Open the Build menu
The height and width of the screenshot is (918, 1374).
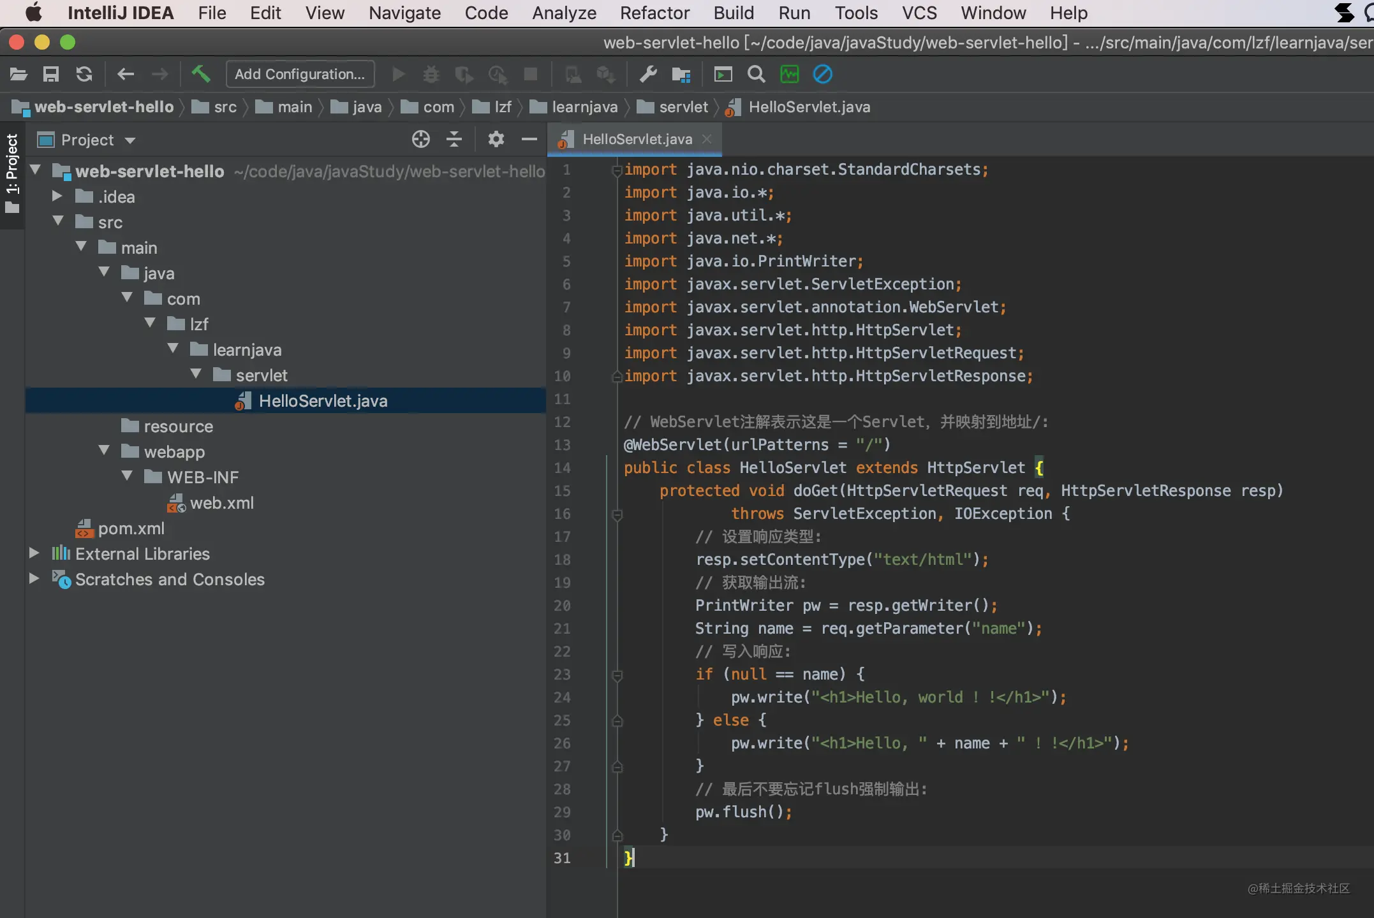[734, 13]
